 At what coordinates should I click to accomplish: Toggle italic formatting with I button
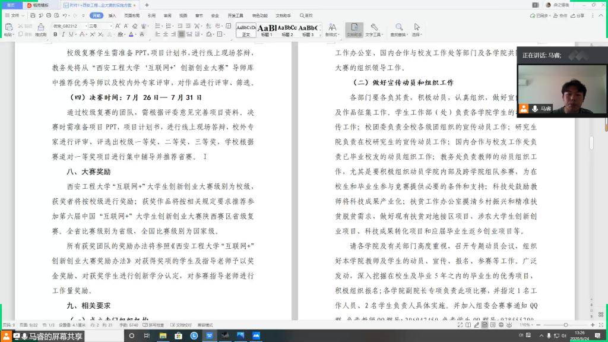click(x=63, y=34)
